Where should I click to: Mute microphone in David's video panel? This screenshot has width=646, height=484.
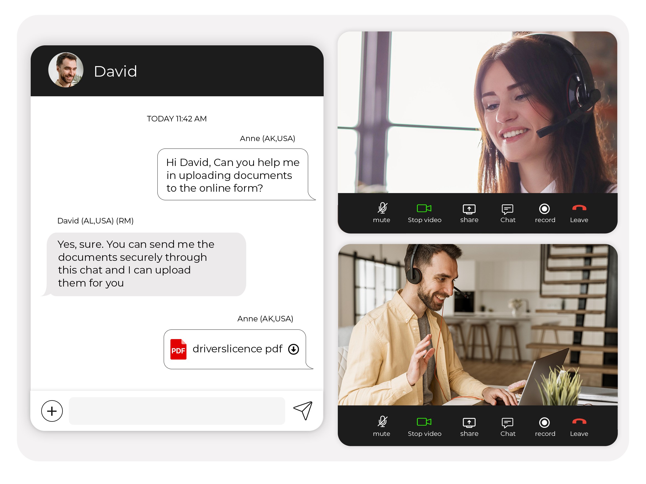382,426
